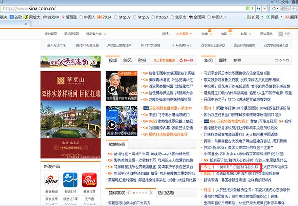Open the 网址大 bookmark
Image resolution: width=298 pixels, height=206 pixels.
[32, 17]
